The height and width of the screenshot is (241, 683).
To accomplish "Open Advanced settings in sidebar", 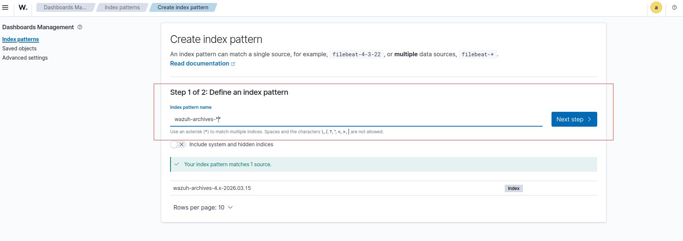I will pyautogui.click(x=25, y=58).
